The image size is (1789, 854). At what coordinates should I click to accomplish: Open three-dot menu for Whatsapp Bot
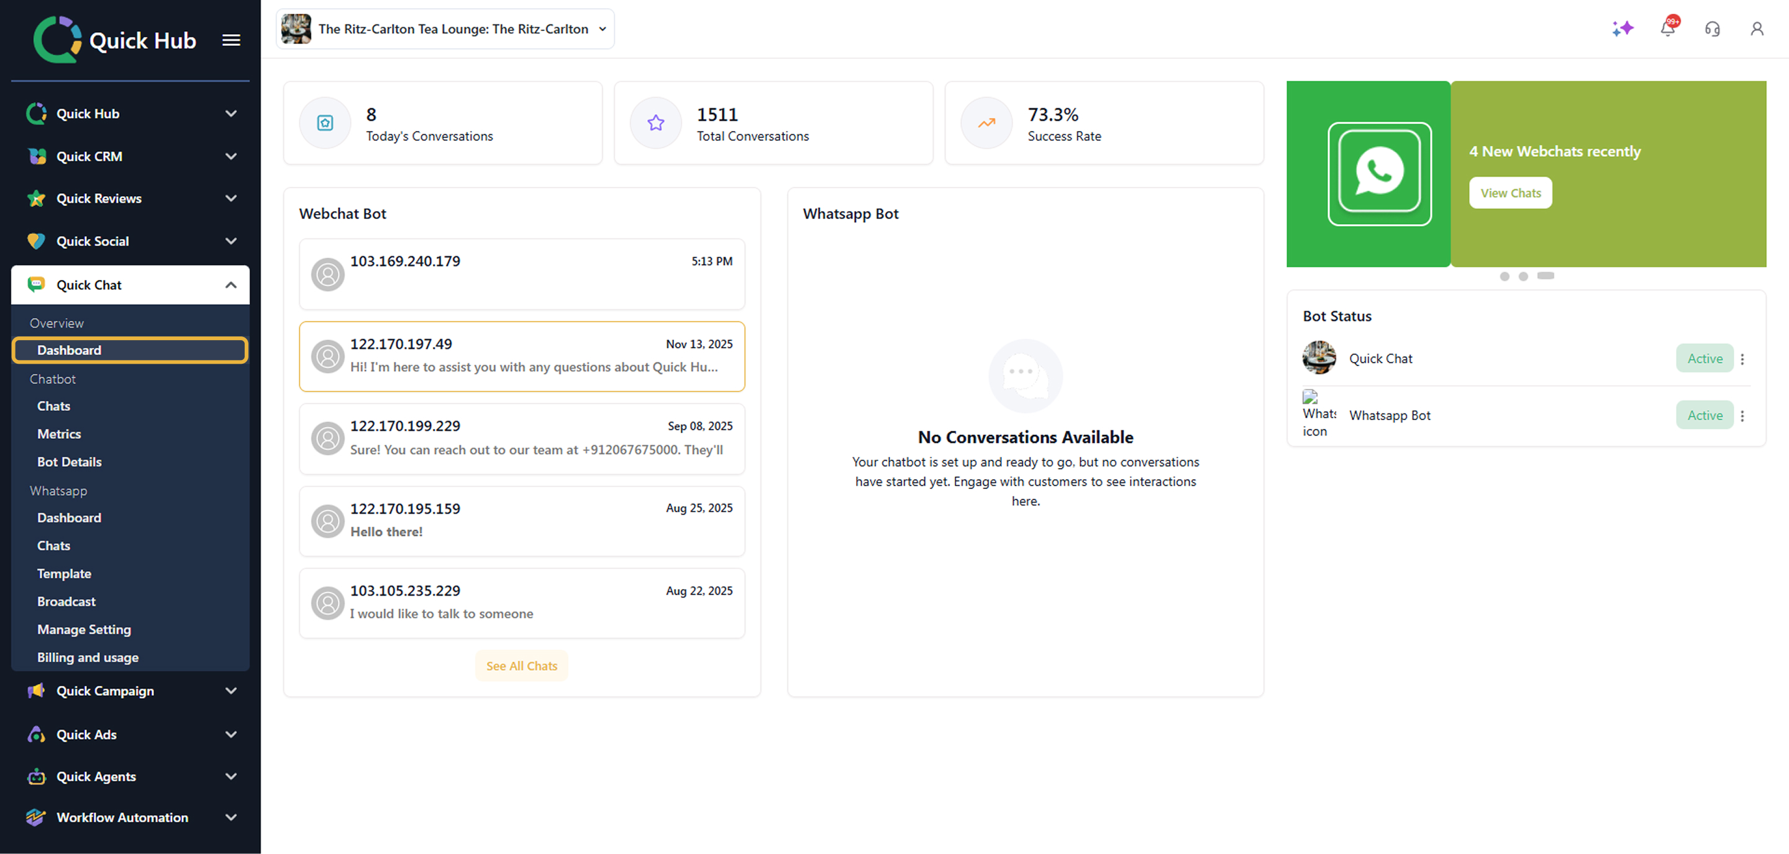[x=1742, y=416]
